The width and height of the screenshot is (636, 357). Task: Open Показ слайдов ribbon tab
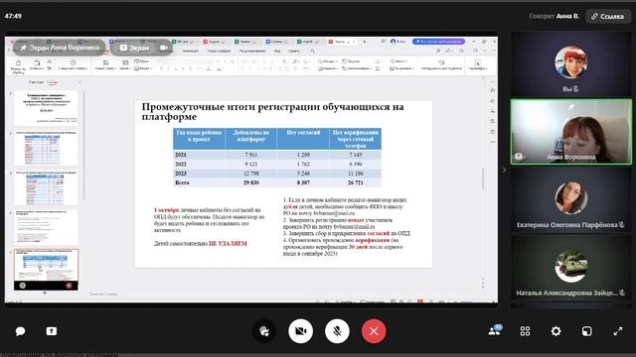coord(219,51)
